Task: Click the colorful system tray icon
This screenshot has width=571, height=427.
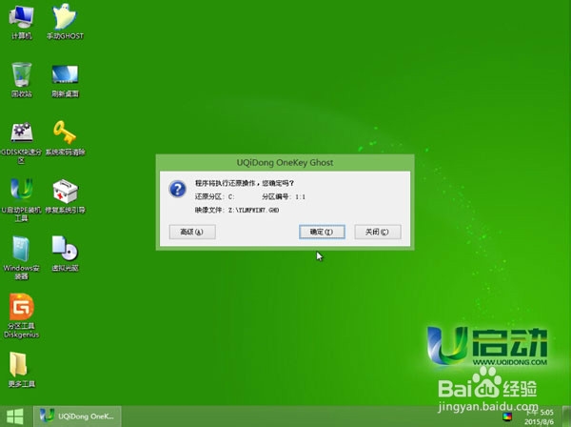Action: coord(507,417)
